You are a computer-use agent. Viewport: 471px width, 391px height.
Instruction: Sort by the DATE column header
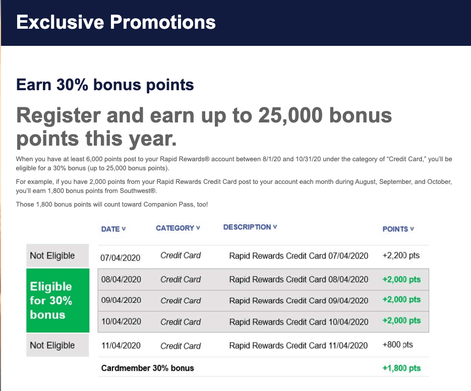click(x=113, y=229)
